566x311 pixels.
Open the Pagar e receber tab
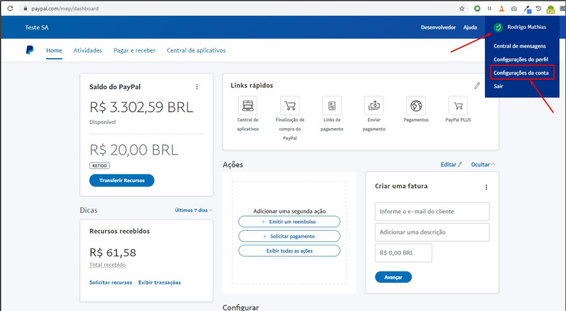pyautogui.click(x=134, y=50)
